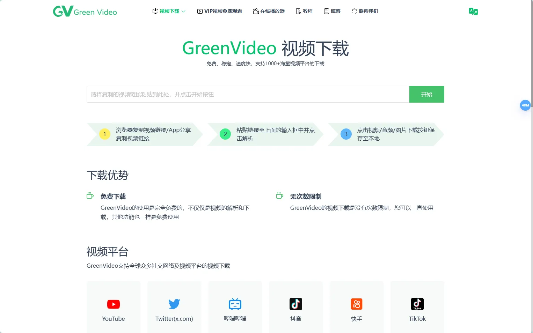Click the cup icon beside 无次数限制
The width and height of the screenshot is (533, 333).
[280, 195]
